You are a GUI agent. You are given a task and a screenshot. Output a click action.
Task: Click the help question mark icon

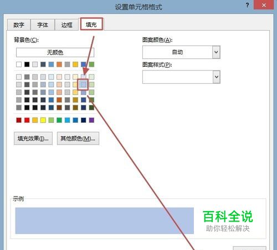tap(247, 6)
